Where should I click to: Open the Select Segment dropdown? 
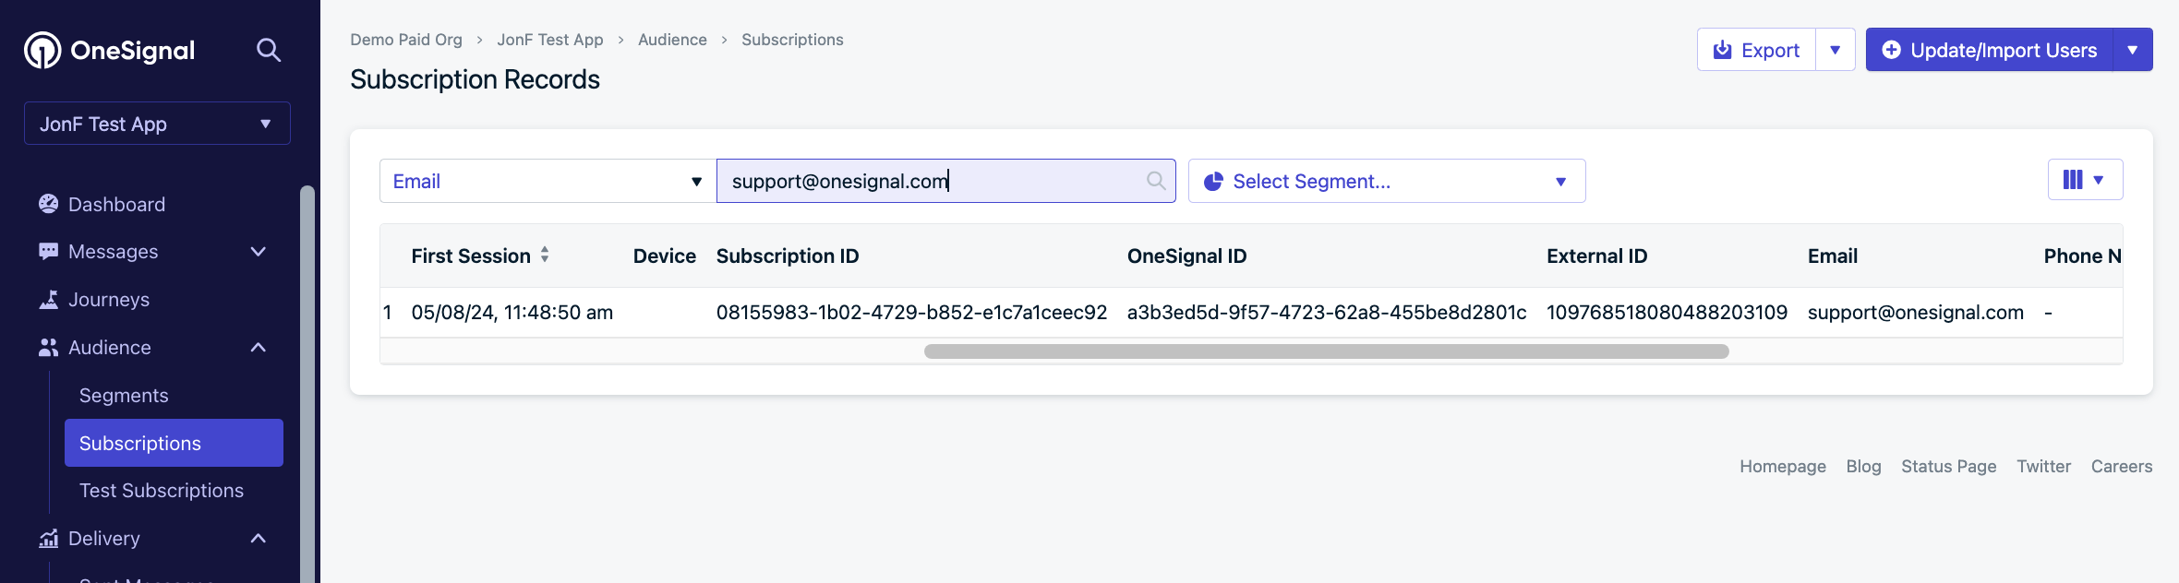(x=1387, y=181)
